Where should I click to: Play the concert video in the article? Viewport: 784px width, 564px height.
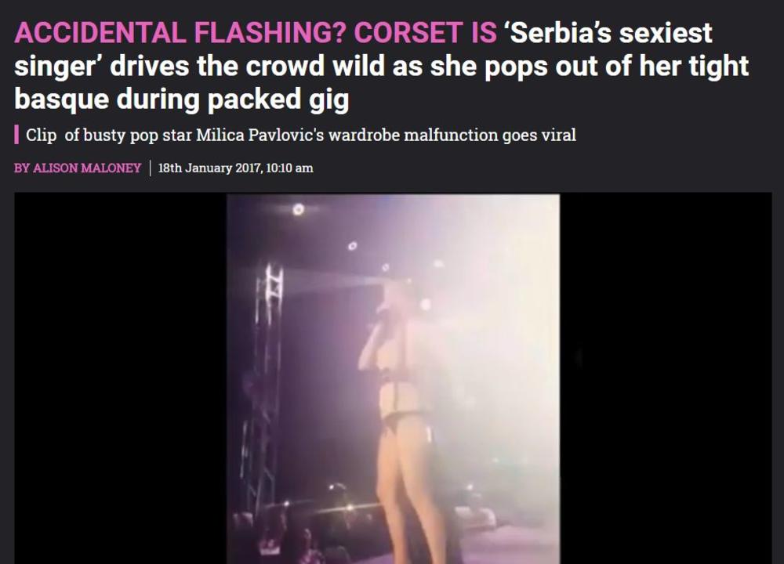[x=393, y=378]
